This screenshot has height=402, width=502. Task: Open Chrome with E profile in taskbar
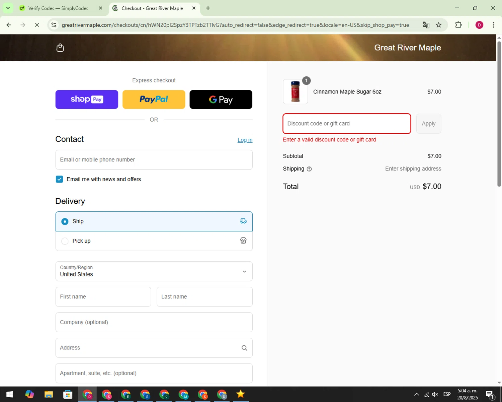pos(126,394)
